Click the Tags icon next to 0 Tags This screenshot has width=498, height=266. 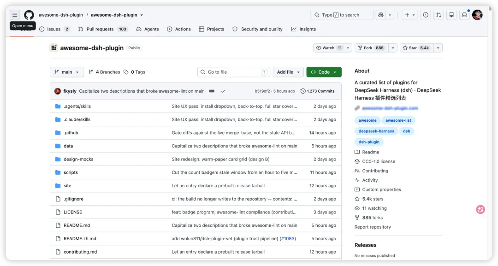(126, 72)
